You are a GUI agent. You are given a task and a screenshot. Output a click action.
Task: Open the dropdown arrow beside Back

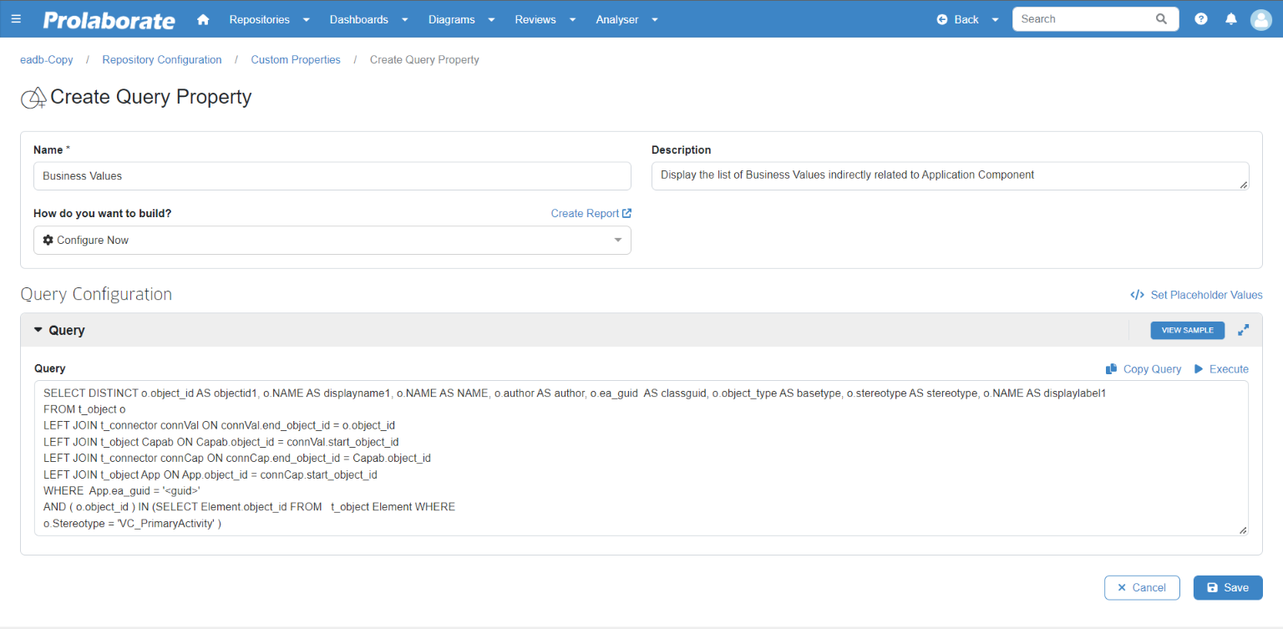click(994, 18)
